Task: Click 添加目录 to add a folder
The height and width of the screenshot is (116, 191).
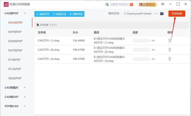Action: click(x=60, y=14)
